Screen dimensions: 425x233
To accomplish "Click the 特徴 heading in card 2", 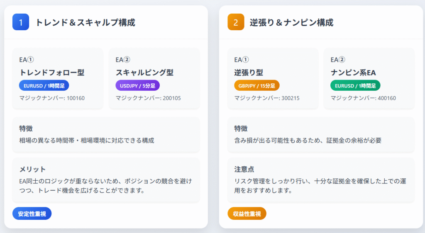I will [241, 129].
